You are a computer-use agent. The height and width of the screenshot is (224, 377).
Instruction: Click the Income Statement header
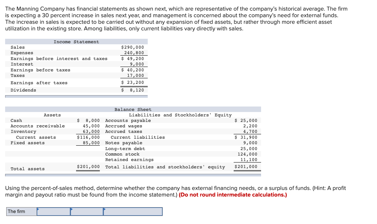(x=76, y=42)
